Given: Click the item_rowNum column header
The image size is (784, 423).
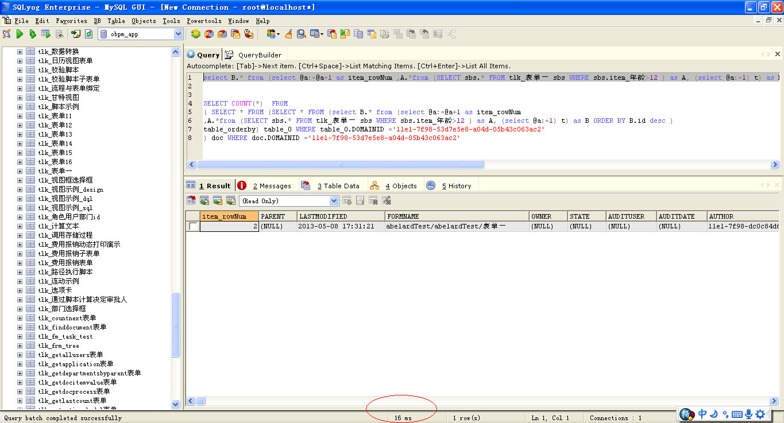Looking at the screenshot, I should coord(229,216).
